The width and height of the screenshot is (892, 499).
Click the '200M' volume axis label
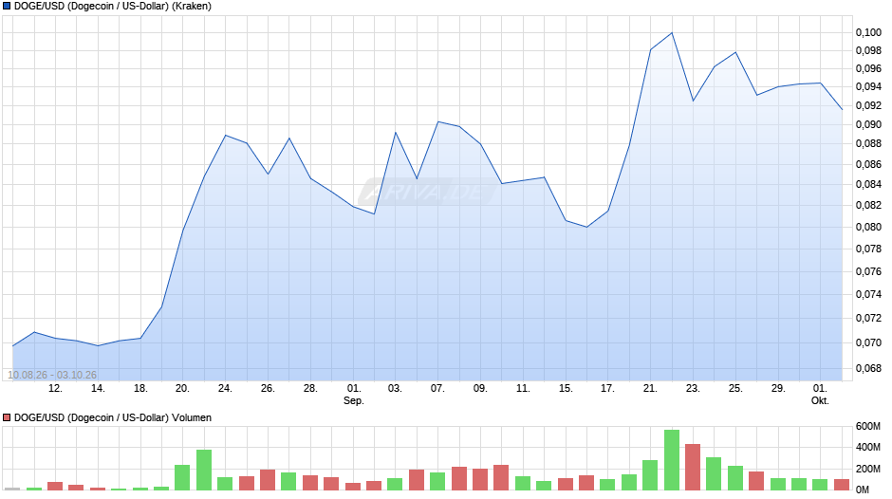pyautogui.click(x=868, y=469)
